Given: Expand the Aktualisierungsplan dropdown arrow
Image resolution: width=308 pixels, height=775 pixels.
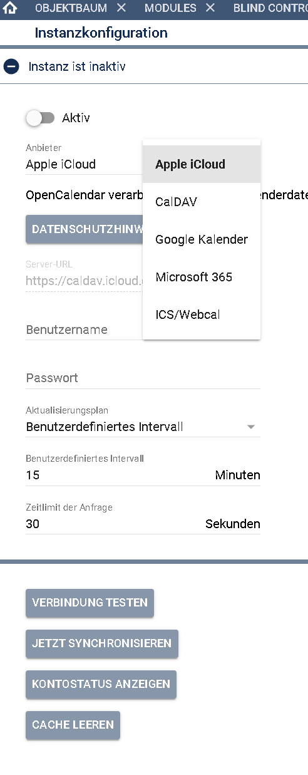Looking at the screenshot, I should coord(251,427).
